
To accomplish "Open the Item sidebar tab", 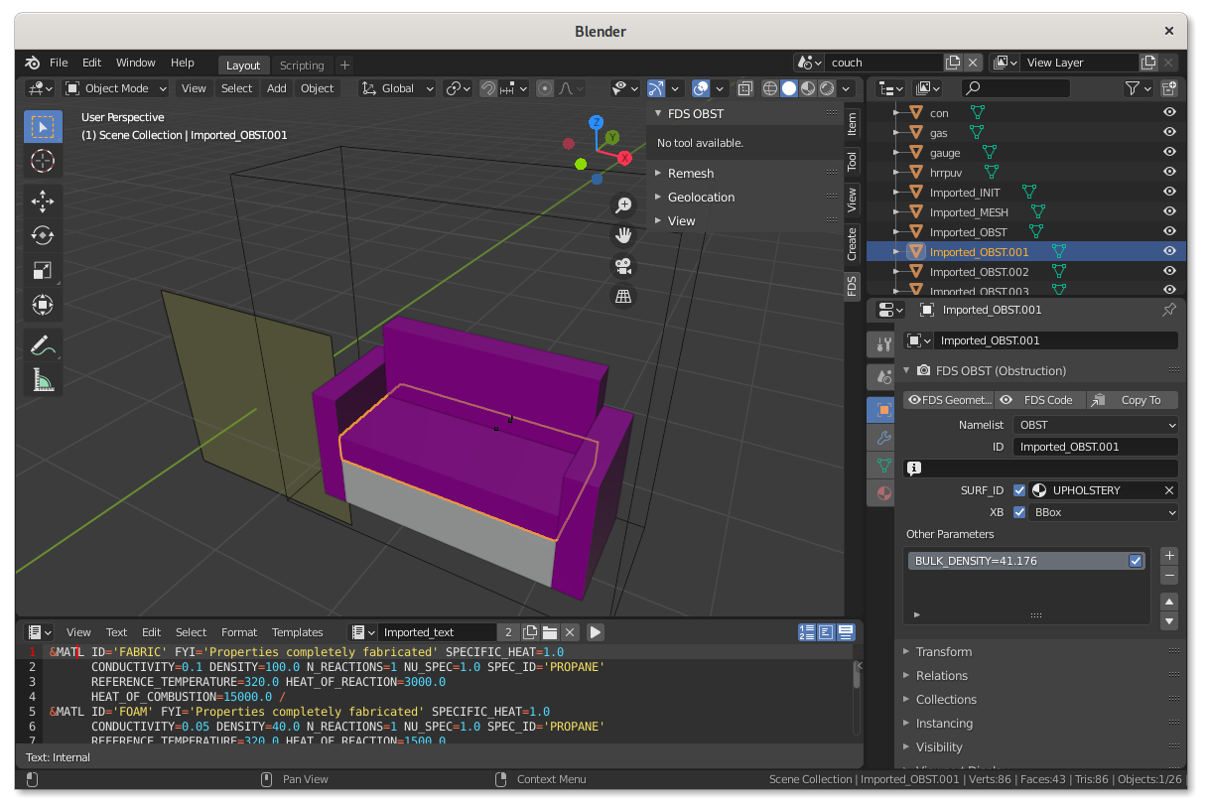I will tap(852, 124).
